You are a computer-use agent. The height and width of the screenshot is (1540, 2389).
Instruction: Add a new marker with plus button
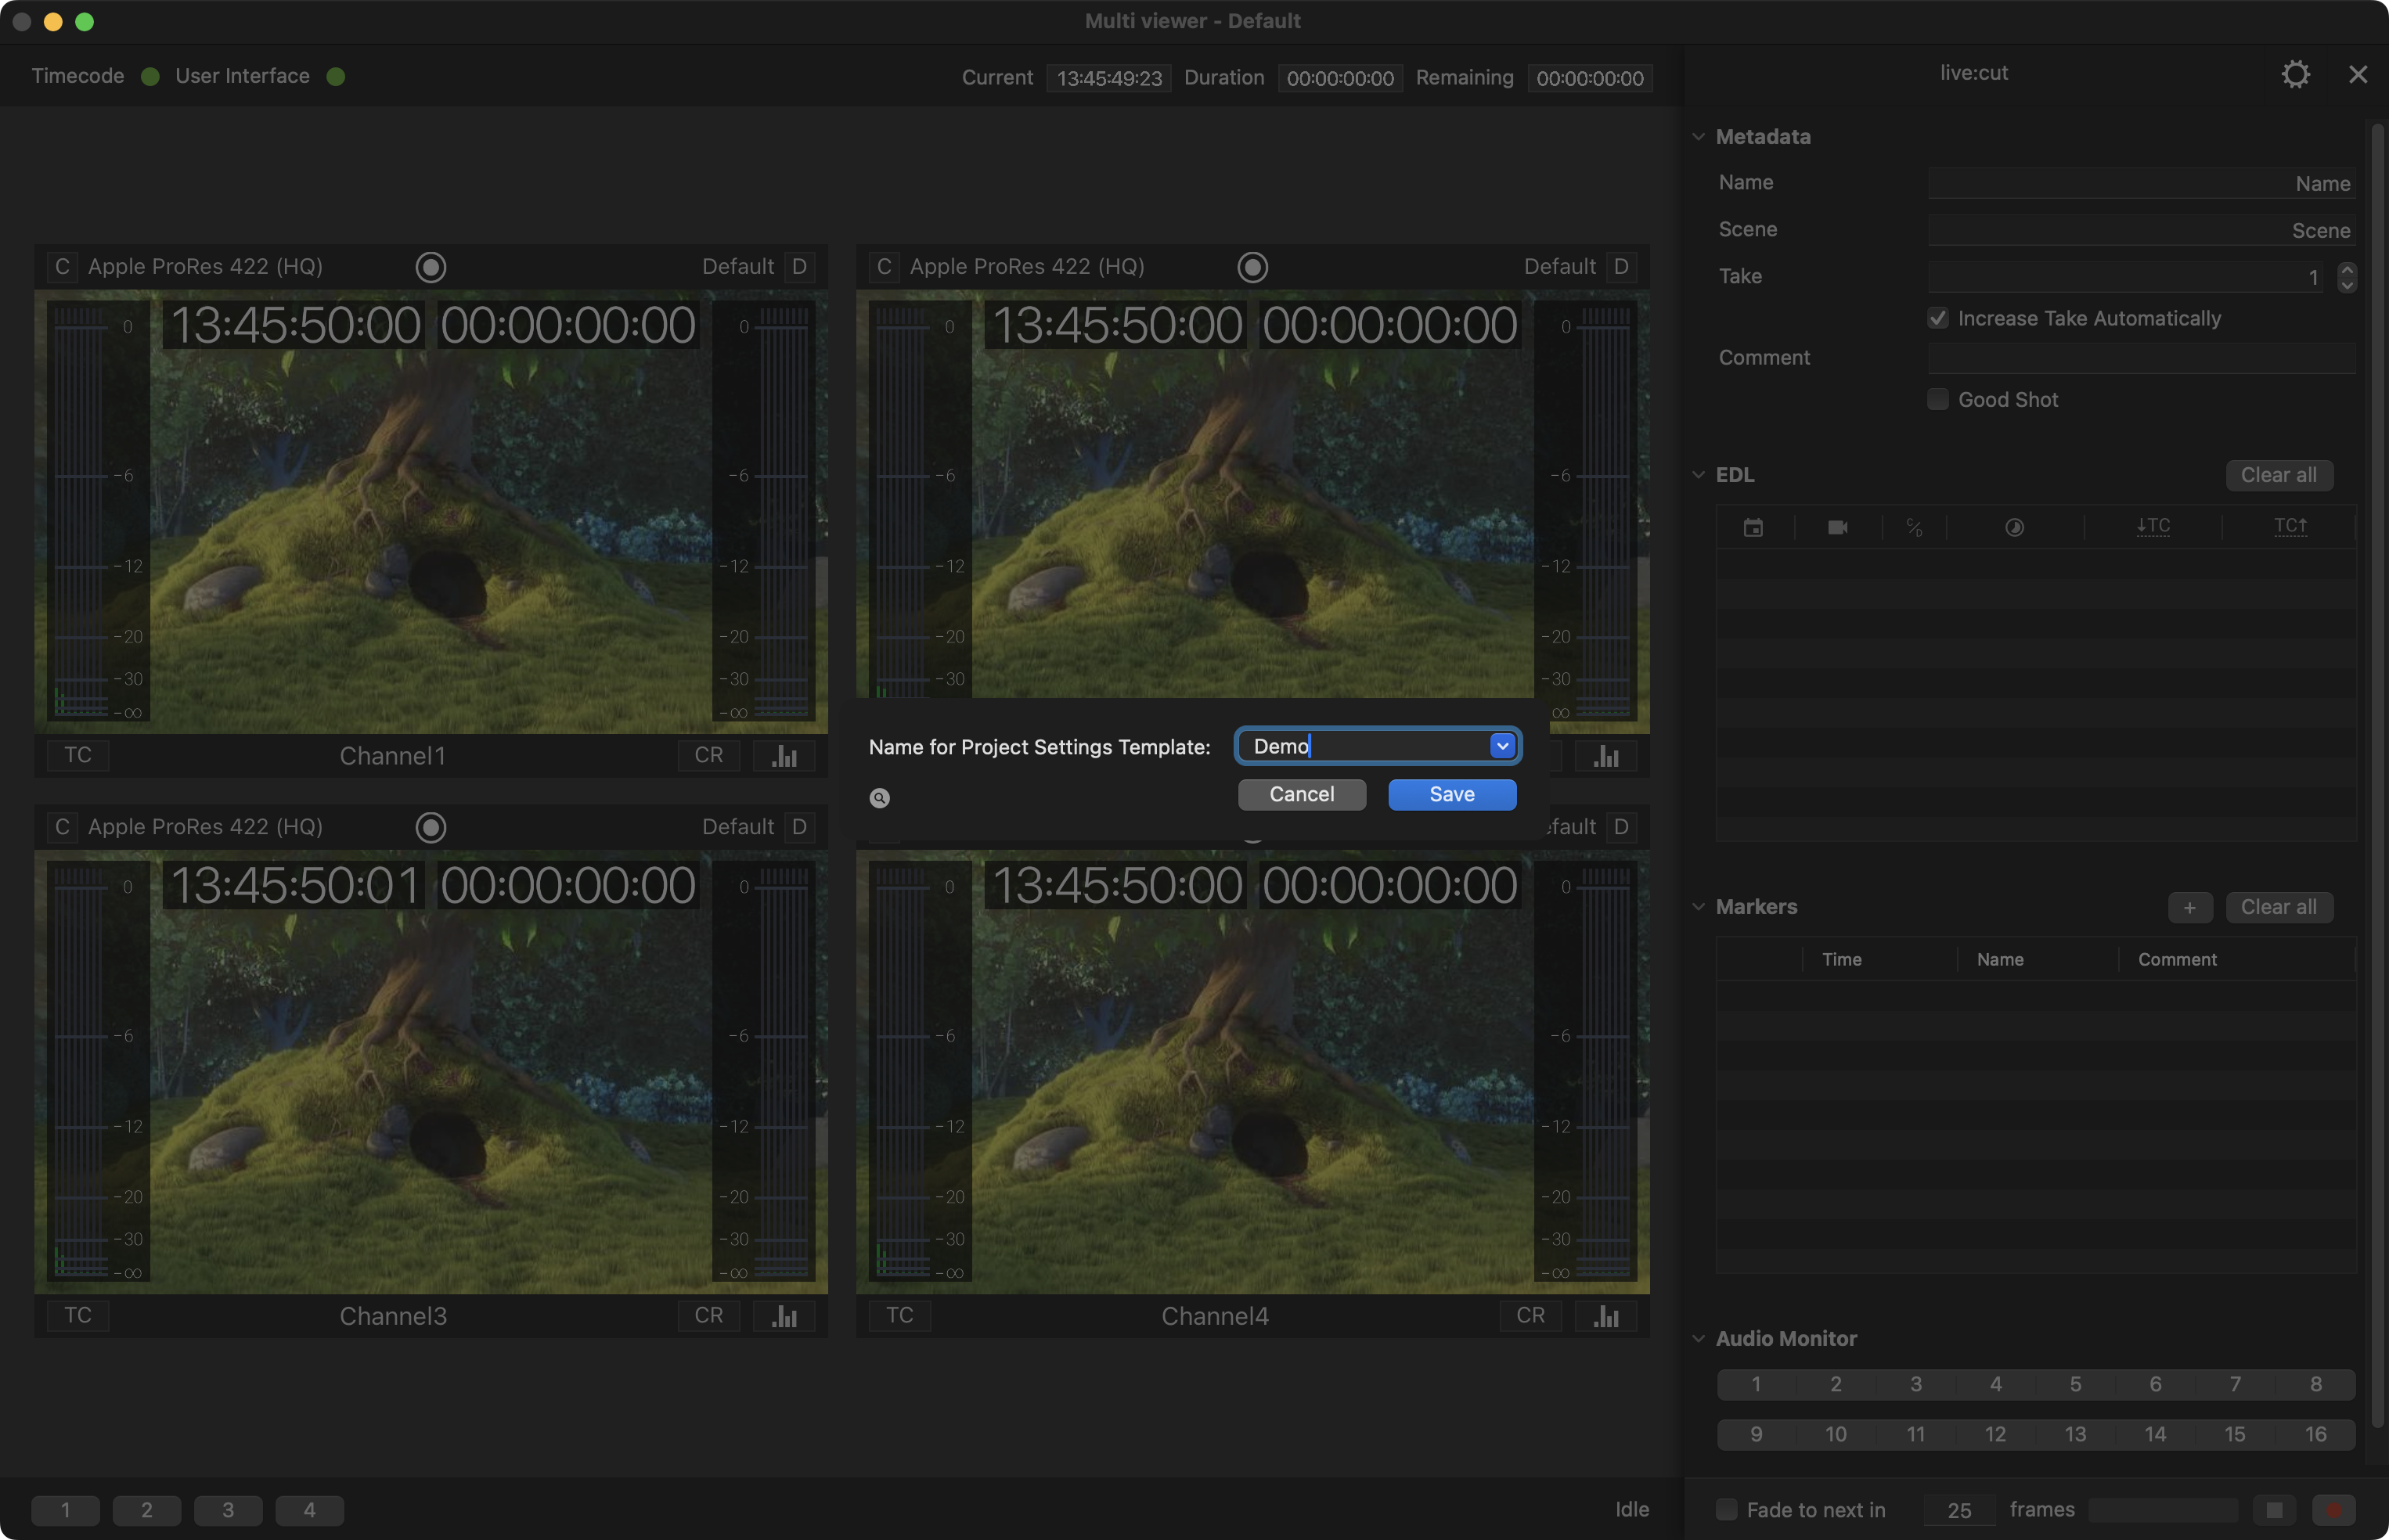[2190, 908]
